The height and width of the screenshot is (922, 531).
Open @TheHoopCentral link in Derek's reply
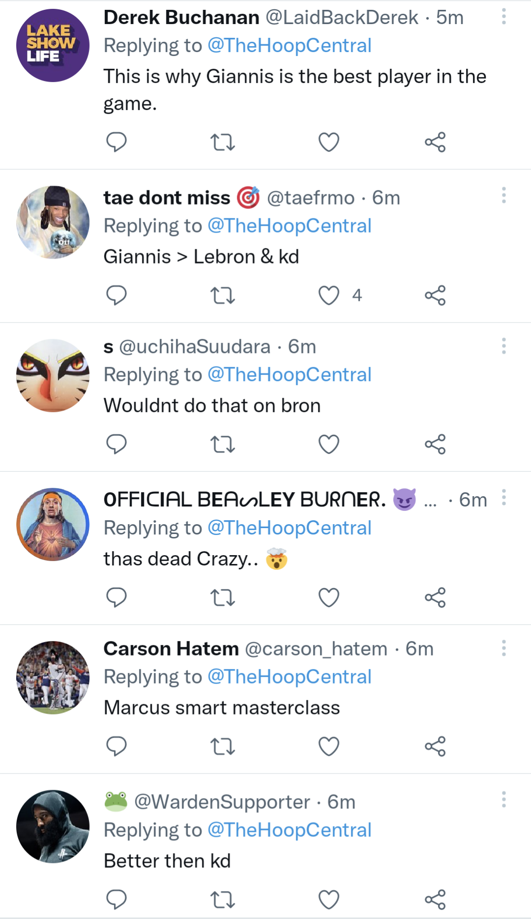tap(289, 46)
